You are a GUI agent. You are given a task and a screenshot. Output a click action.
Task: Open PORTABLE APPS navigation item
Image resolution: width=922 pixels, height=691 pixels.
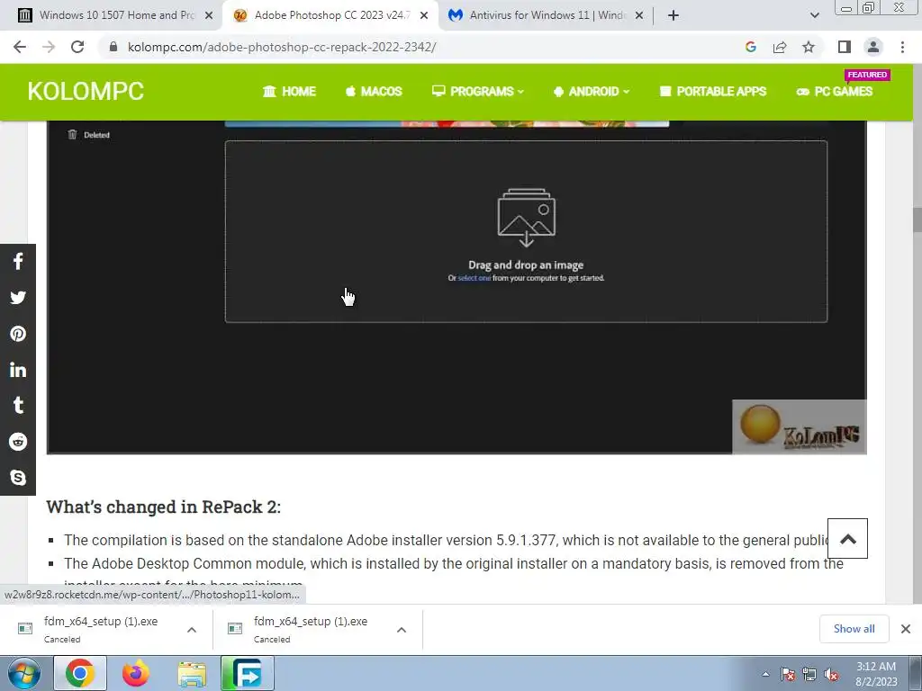coord(713,92)
